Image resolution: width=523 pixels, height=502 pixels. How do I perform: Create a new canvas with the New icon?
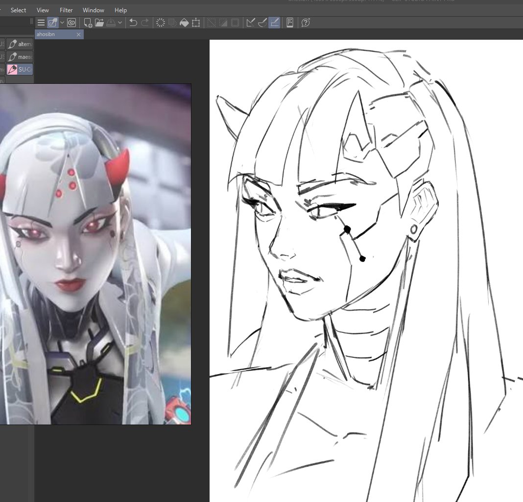coord(88,23)
